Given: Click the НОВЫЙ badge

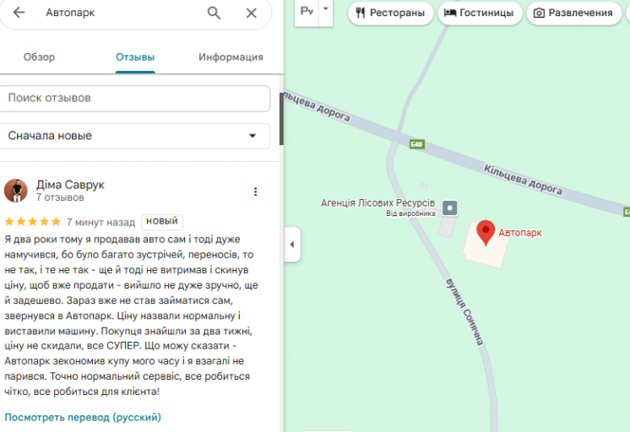Looking at the screenshot, I should click(x=162, y=221).
